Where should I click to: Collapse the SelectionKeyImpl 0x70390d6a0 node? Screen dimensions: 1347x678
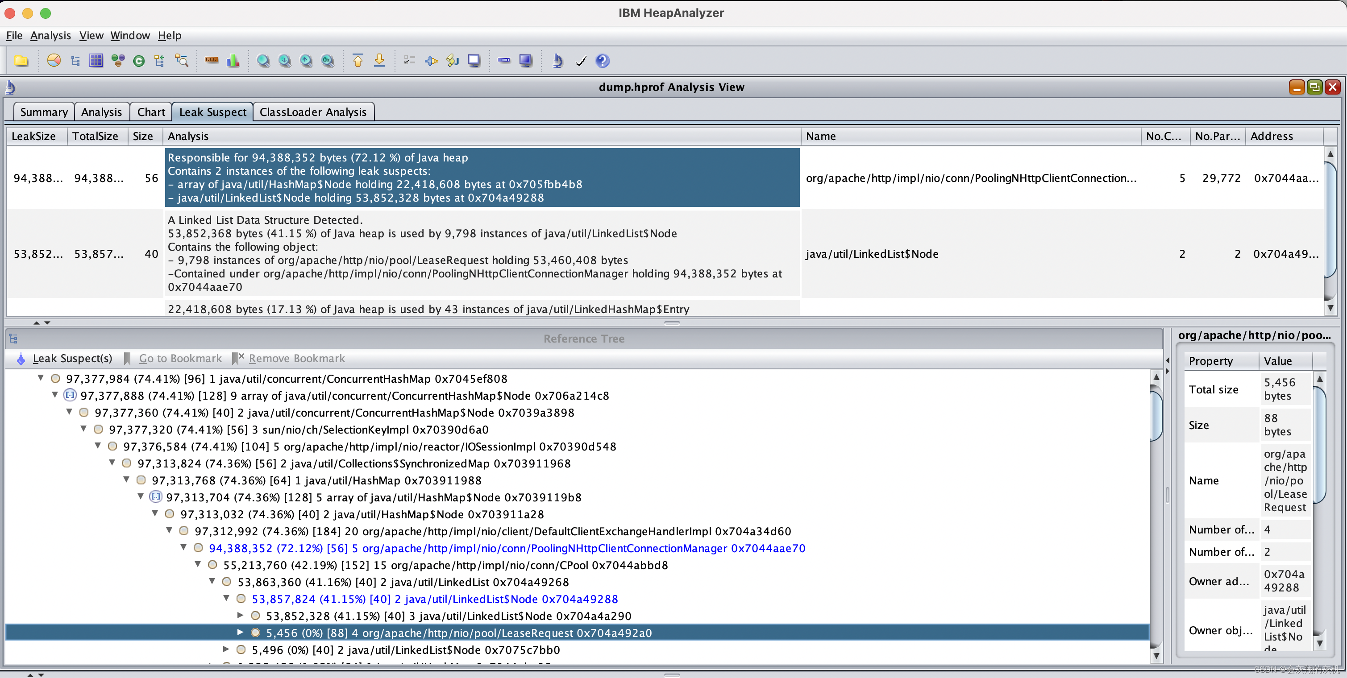tap(83, 429)
